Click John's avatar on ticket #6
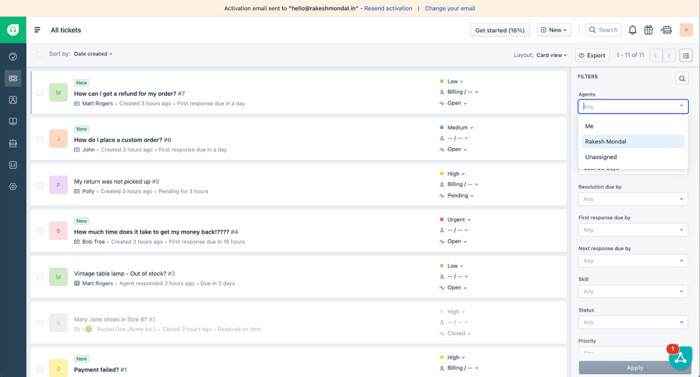 click(58, 139)
